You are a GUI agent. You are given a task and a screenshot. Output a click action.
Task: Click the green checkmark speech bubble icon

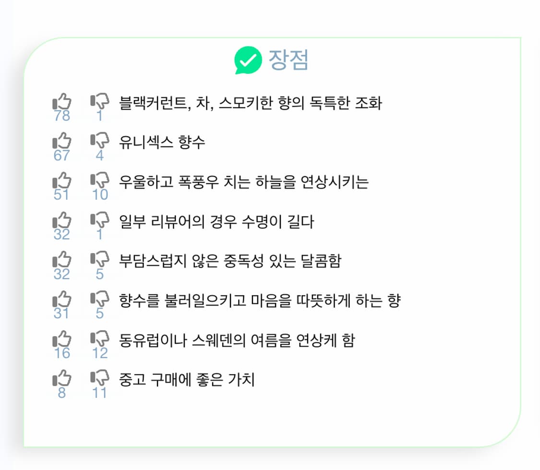[248, 60]
